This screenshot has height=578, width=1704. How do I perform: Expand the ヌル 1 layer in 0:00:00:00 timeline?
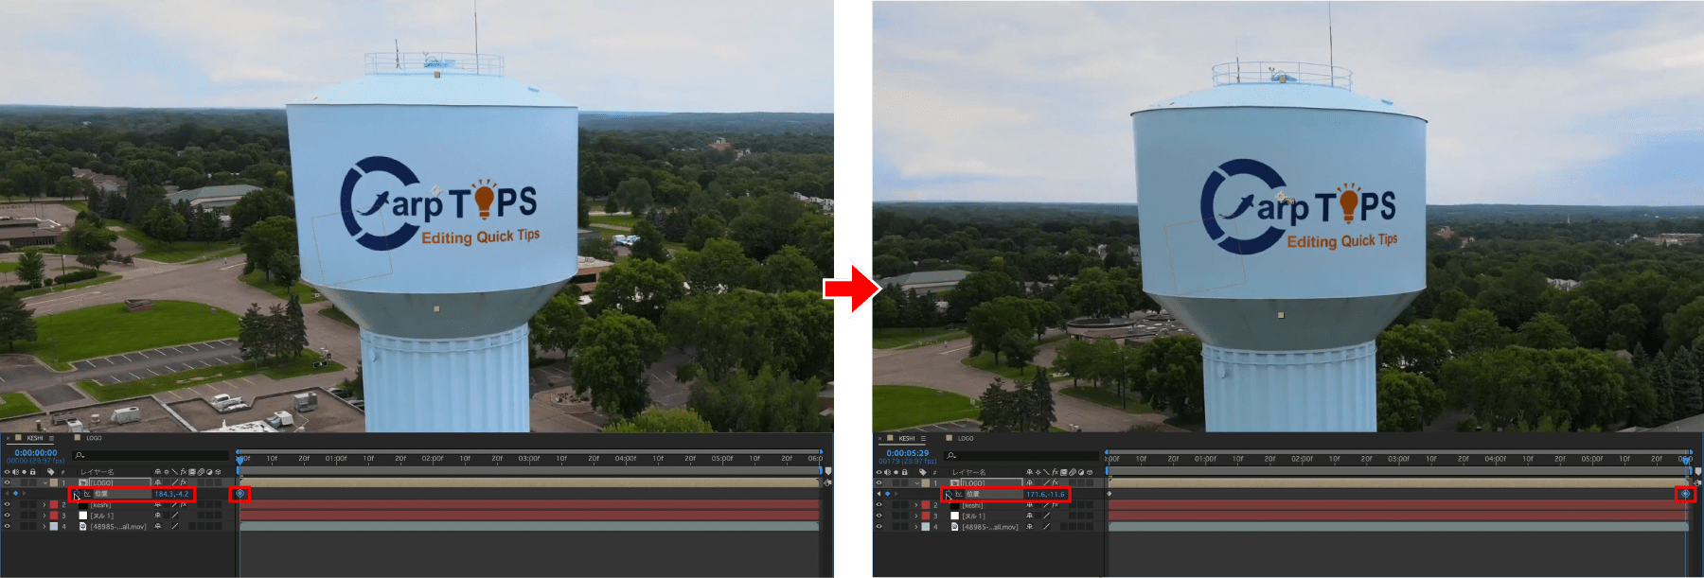tap(44, 516)
